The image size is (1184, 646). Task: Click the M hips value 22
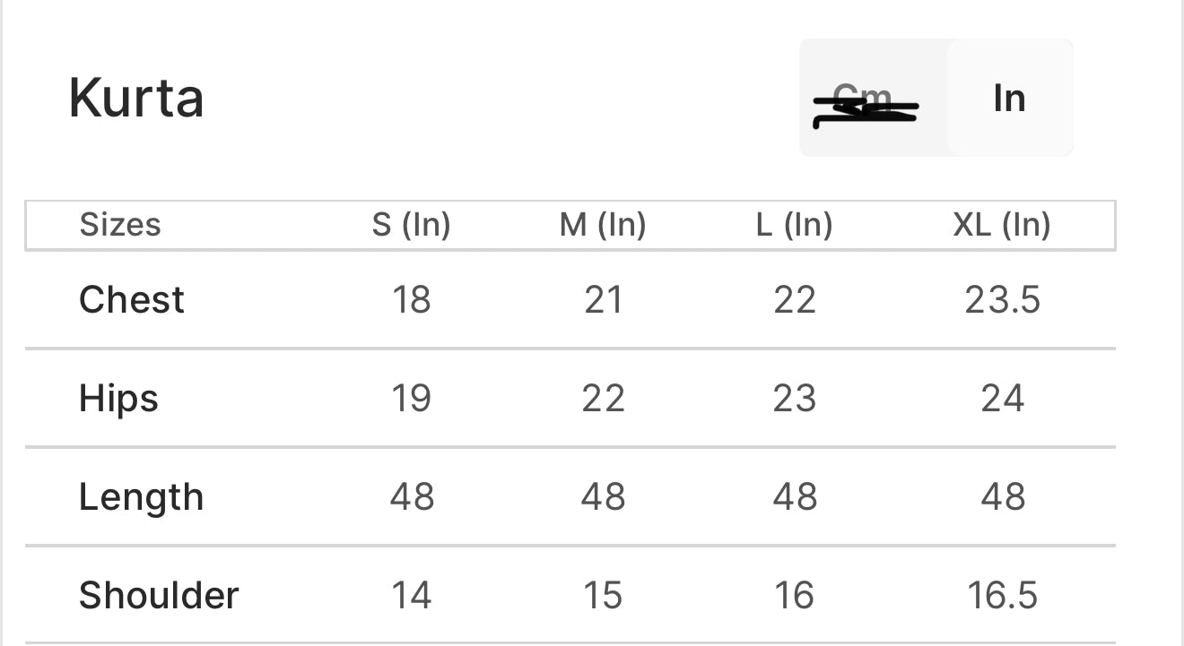[602, 398]
